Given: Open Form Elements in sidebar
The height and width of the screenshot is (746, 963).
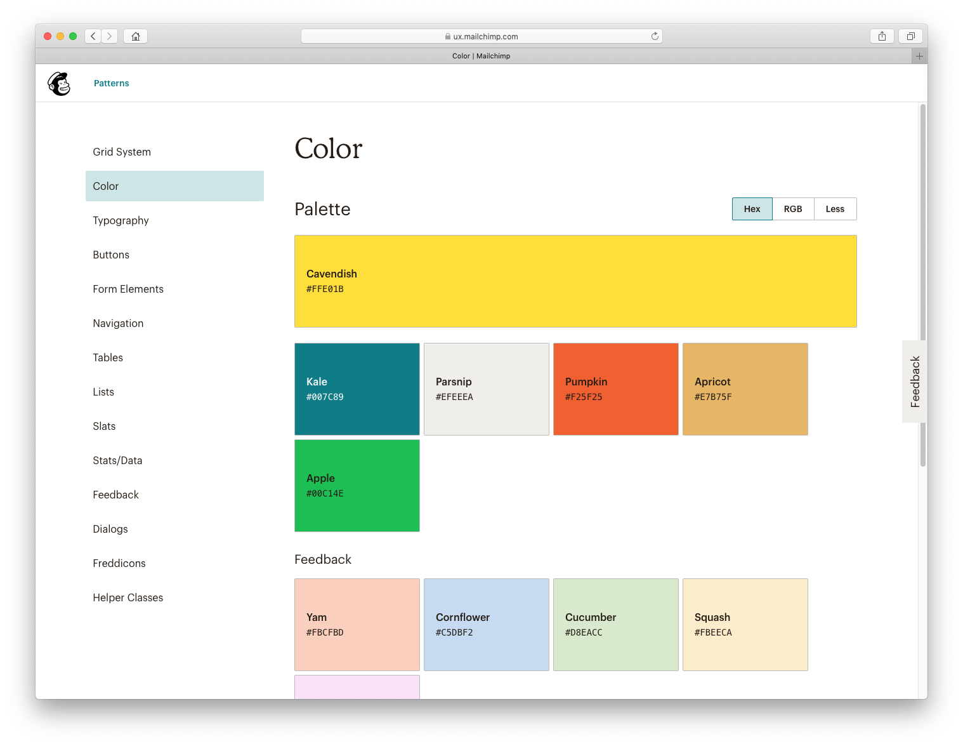Looking at the screenshot, I should (x=174, y=289).
